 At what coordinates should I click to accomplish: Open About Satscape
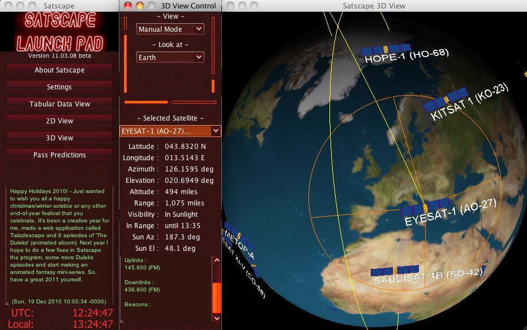coord(59,70)
